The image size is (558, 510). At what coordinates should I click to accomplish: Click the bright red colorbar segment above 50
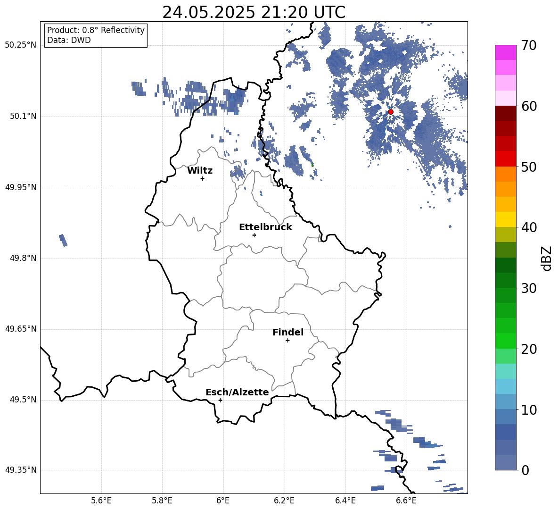point(506,159)
